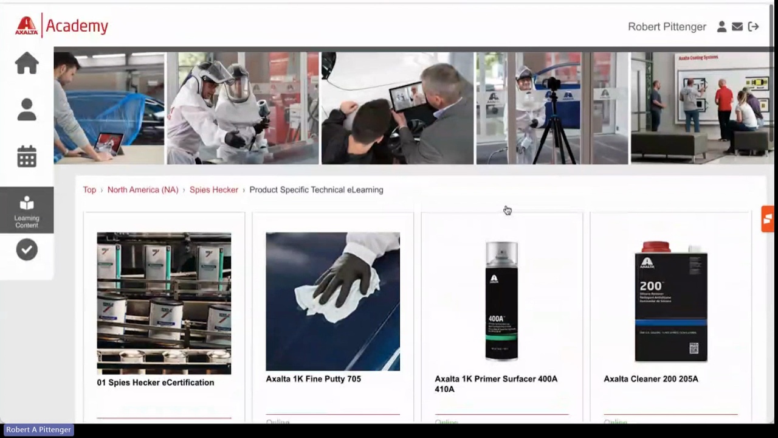Viewport: 778px width, 438px height.
Task: Click the banner photo of man with laptop and blue car
Action: 109,108
